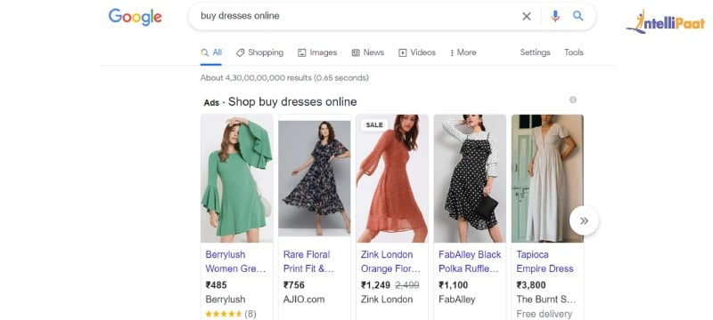Open the Zink London Orange dress link
The height and width of the screenshot is (320, 713).
coord(391,261)
